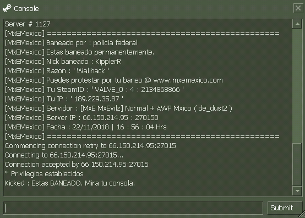Screen dimensions: 305x218
Task: Click the Submit button
Action: [285, 208]
